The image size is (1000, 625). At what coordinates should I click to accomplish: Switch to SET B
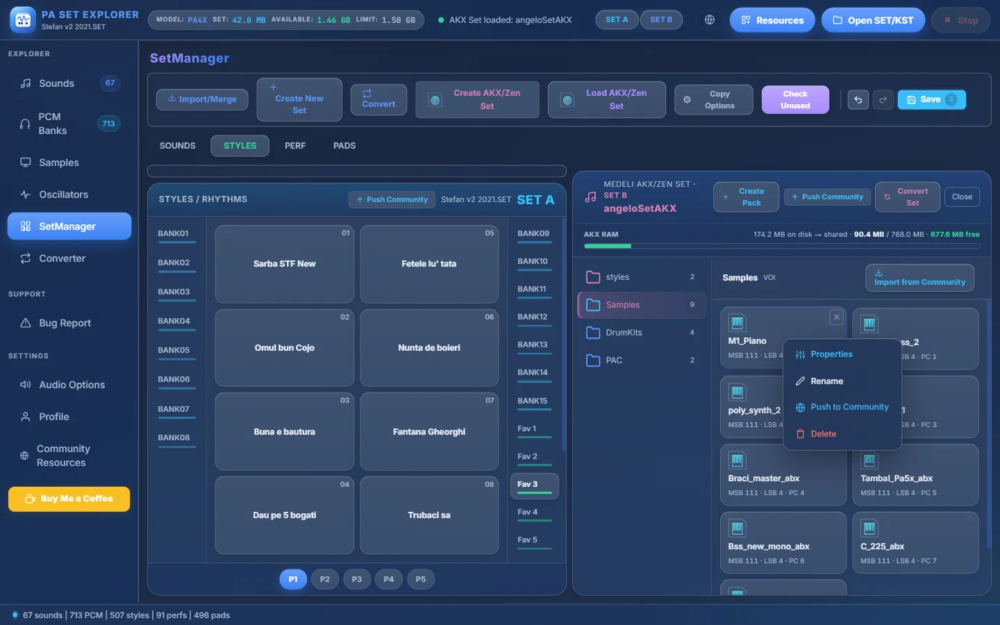pos(661,20)
